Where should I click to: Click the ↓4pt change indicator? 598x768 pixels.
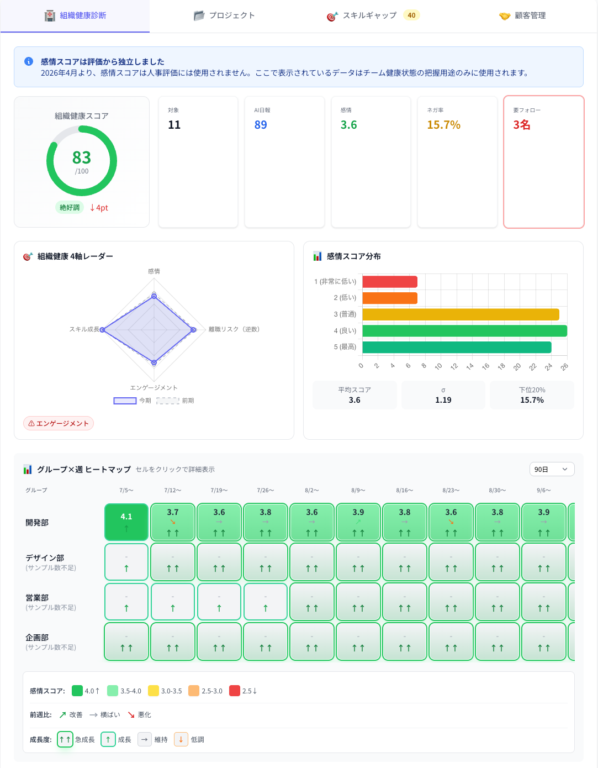click(x=99, y=208)
